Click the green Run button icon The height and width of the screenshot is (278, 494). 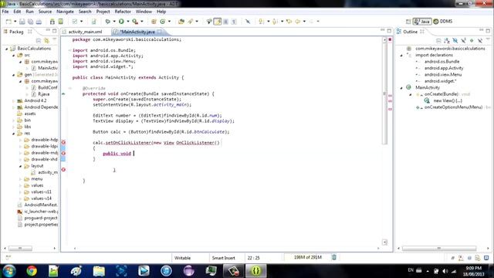point(121,22)
